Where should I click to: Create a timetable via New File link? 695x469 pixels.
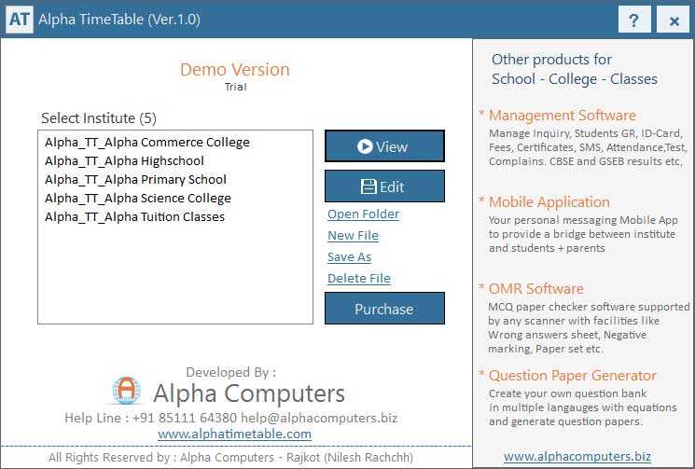point(353,236)
